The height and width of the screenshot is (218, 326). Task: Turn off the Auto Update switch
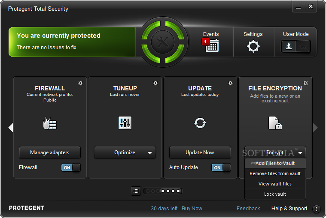pos(221,167)
